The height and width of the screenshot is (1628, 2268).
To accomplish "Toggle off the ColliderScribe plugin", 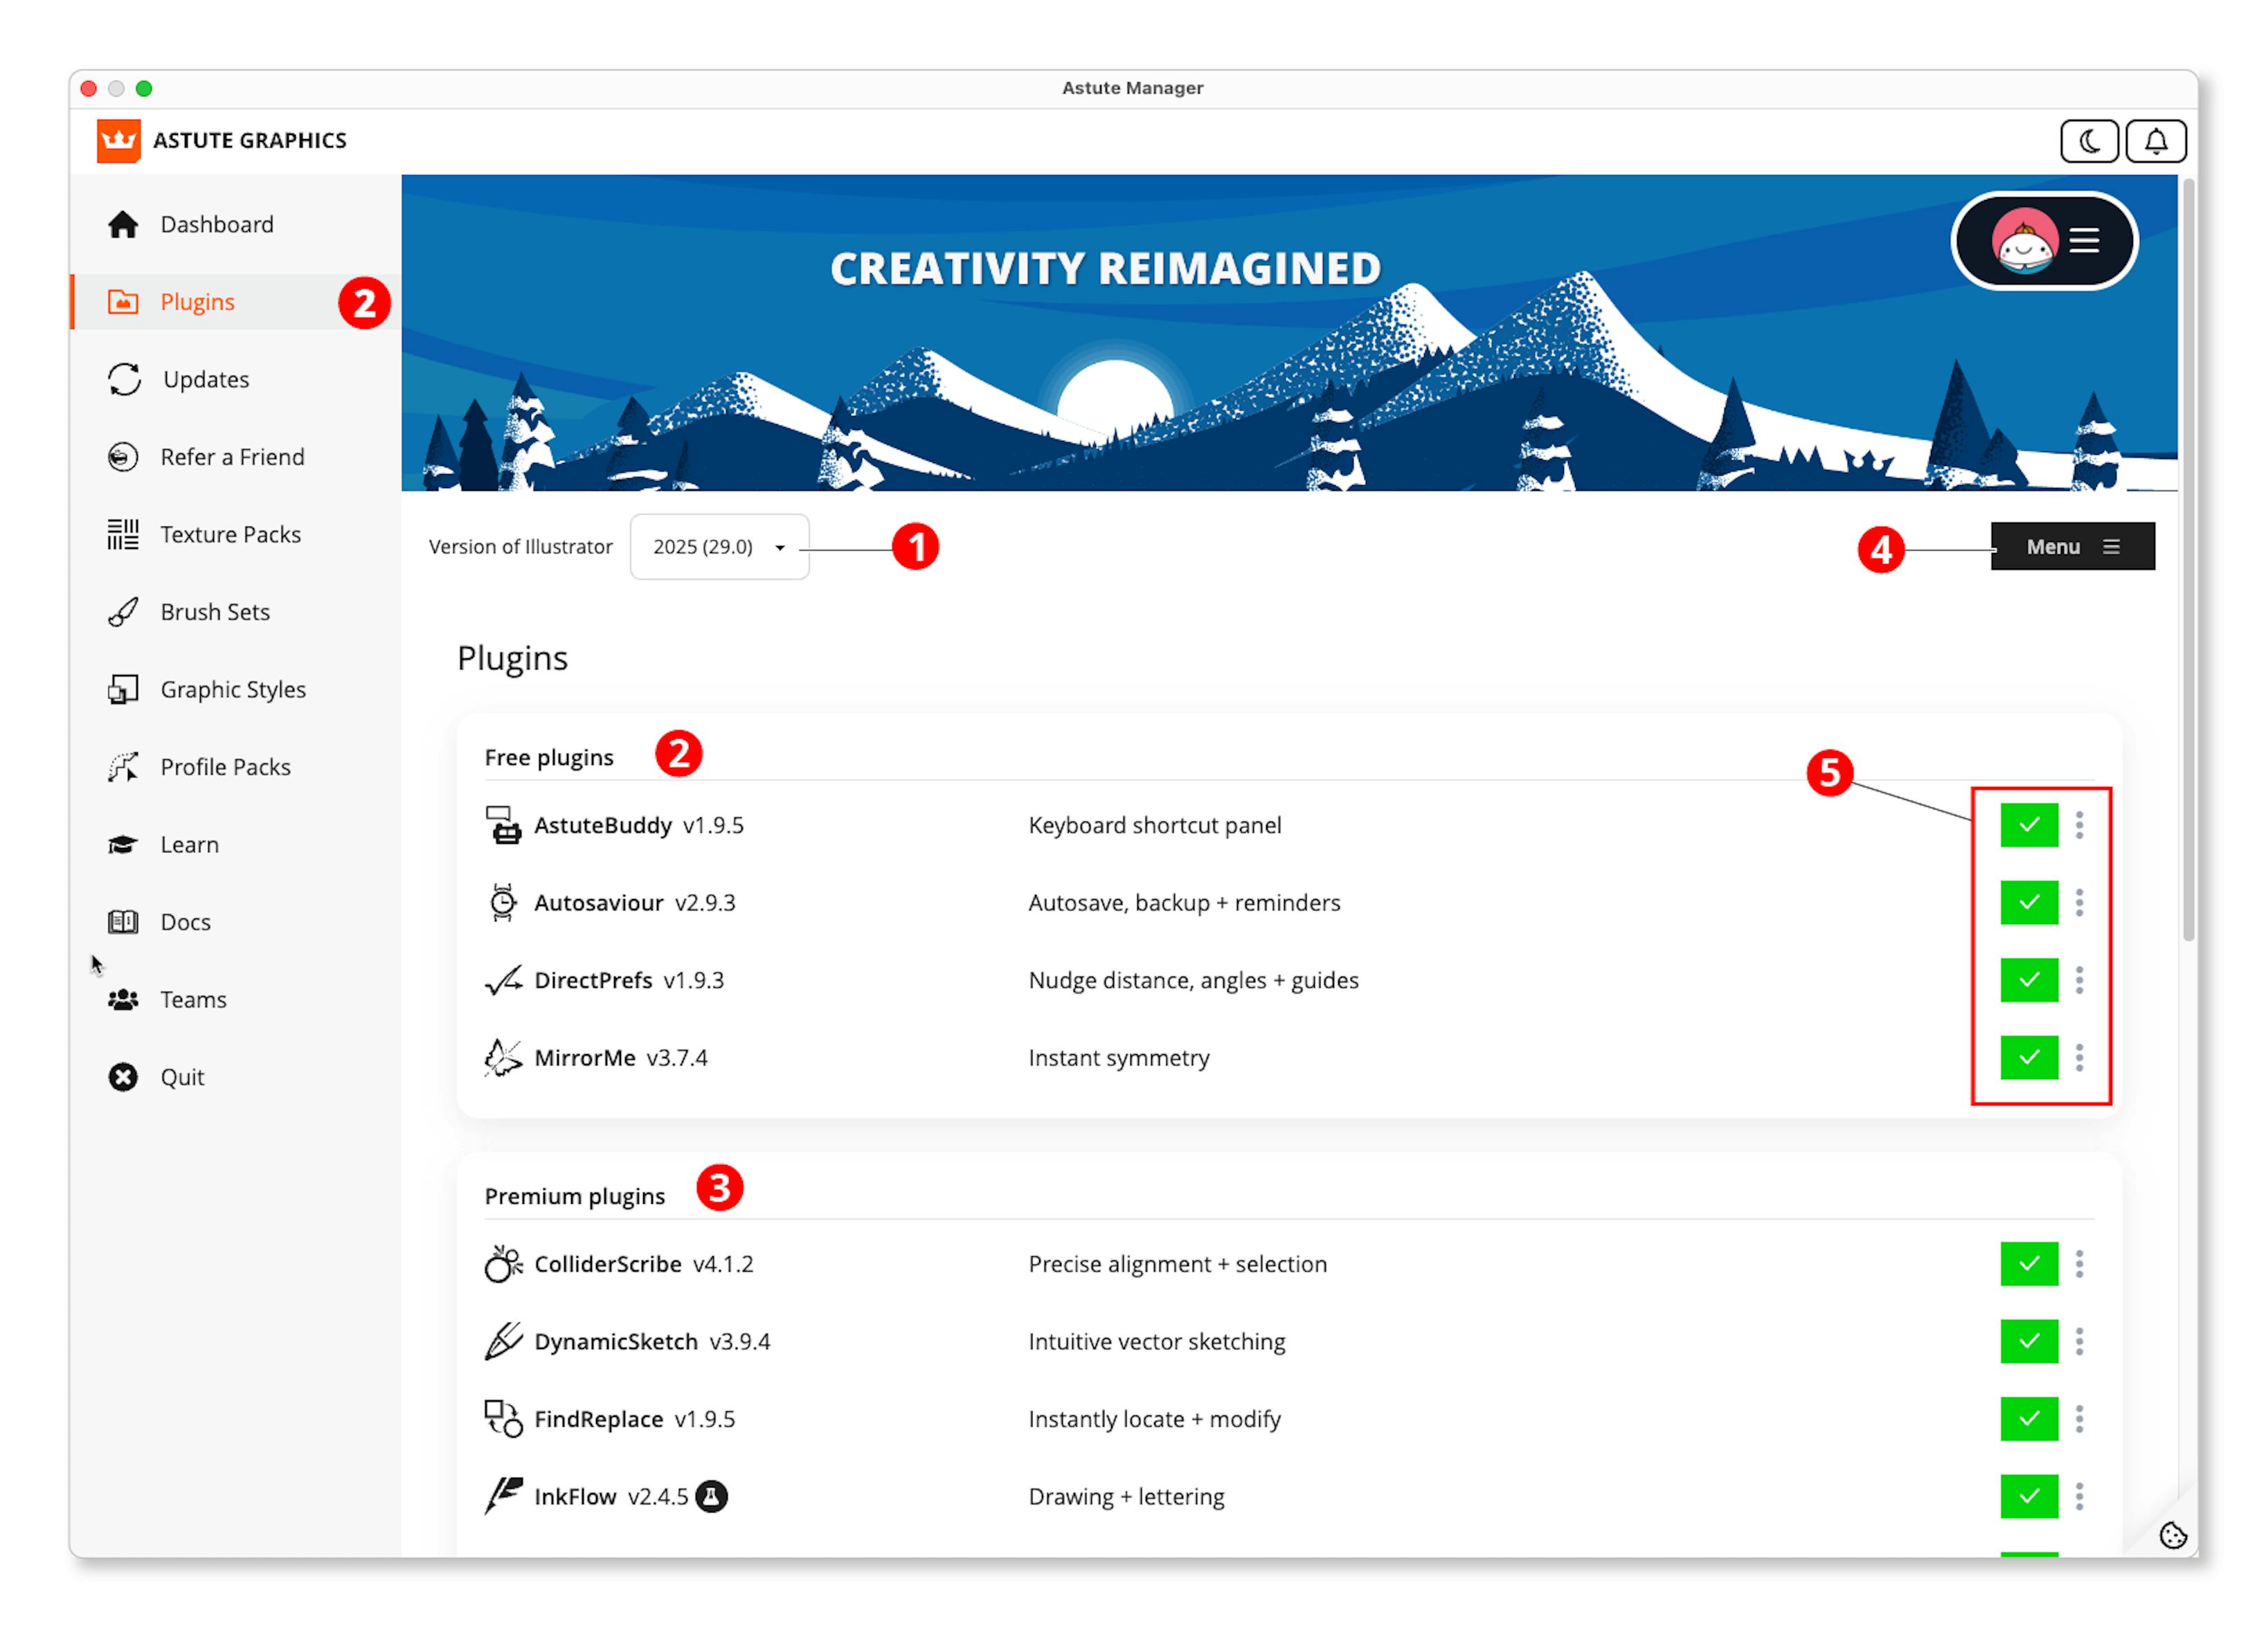I will [2028, 1263].
